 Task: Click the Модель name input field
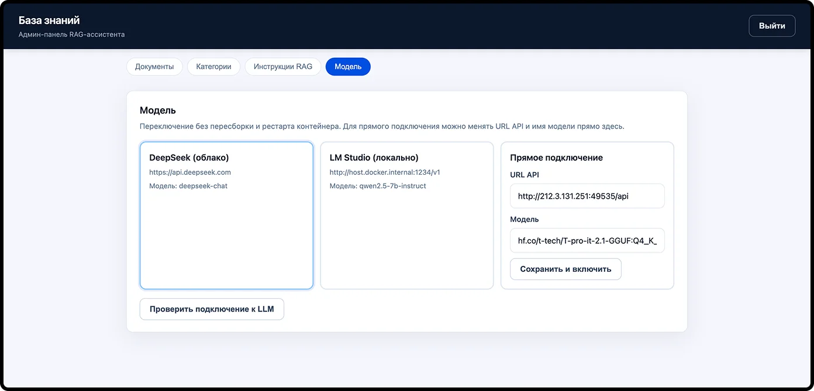point(587,240)
